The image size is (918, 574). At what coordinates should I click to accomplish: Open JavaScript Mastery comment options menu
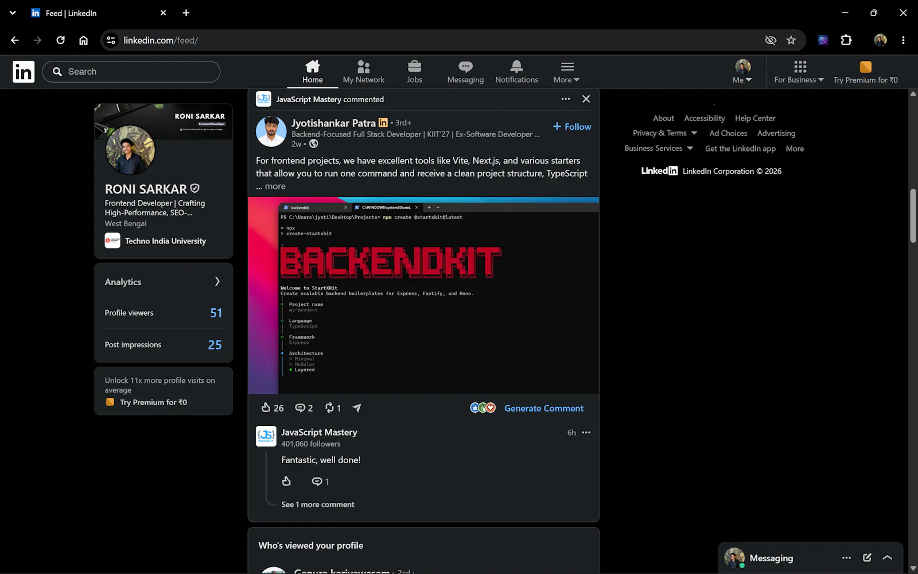click(586, 433)
